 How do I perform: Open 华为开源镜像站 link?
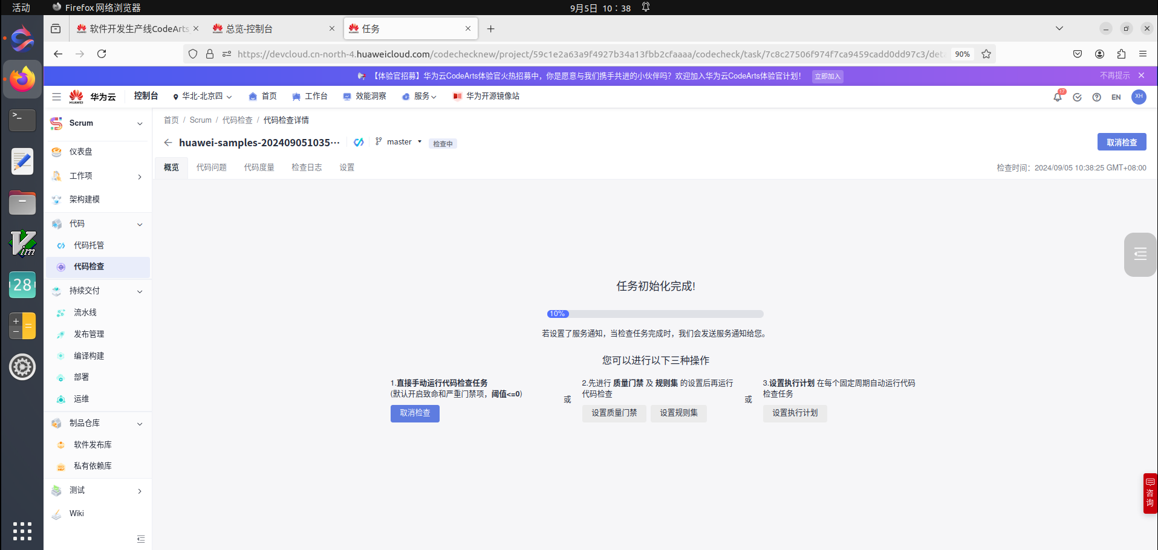486,96
